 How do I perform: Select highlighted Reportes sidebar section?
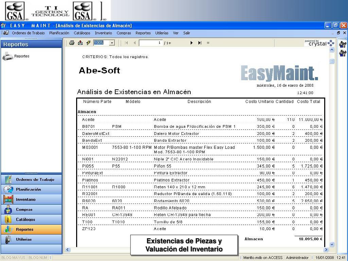click(x=31, y=229)
